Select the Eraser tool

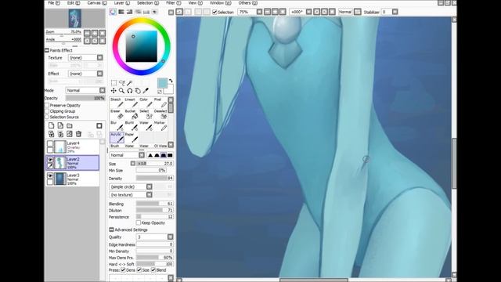tap(117, 114)
